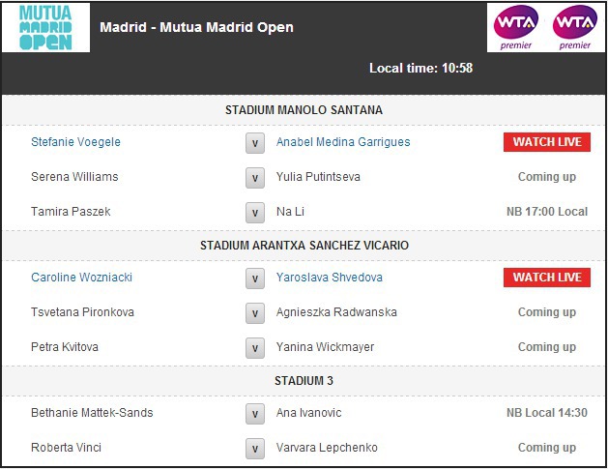Click the 'v' icon in Tamira Paszek row

coord(255,213)
